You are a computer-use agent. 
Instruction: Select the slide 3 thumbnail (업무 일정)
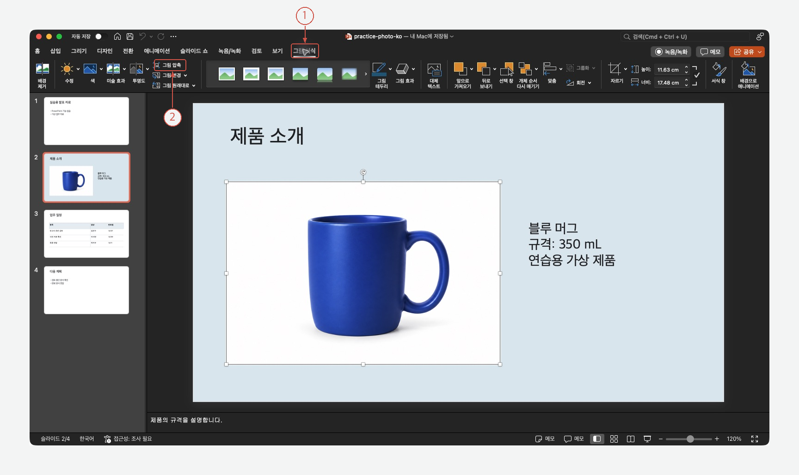point(86,234)
